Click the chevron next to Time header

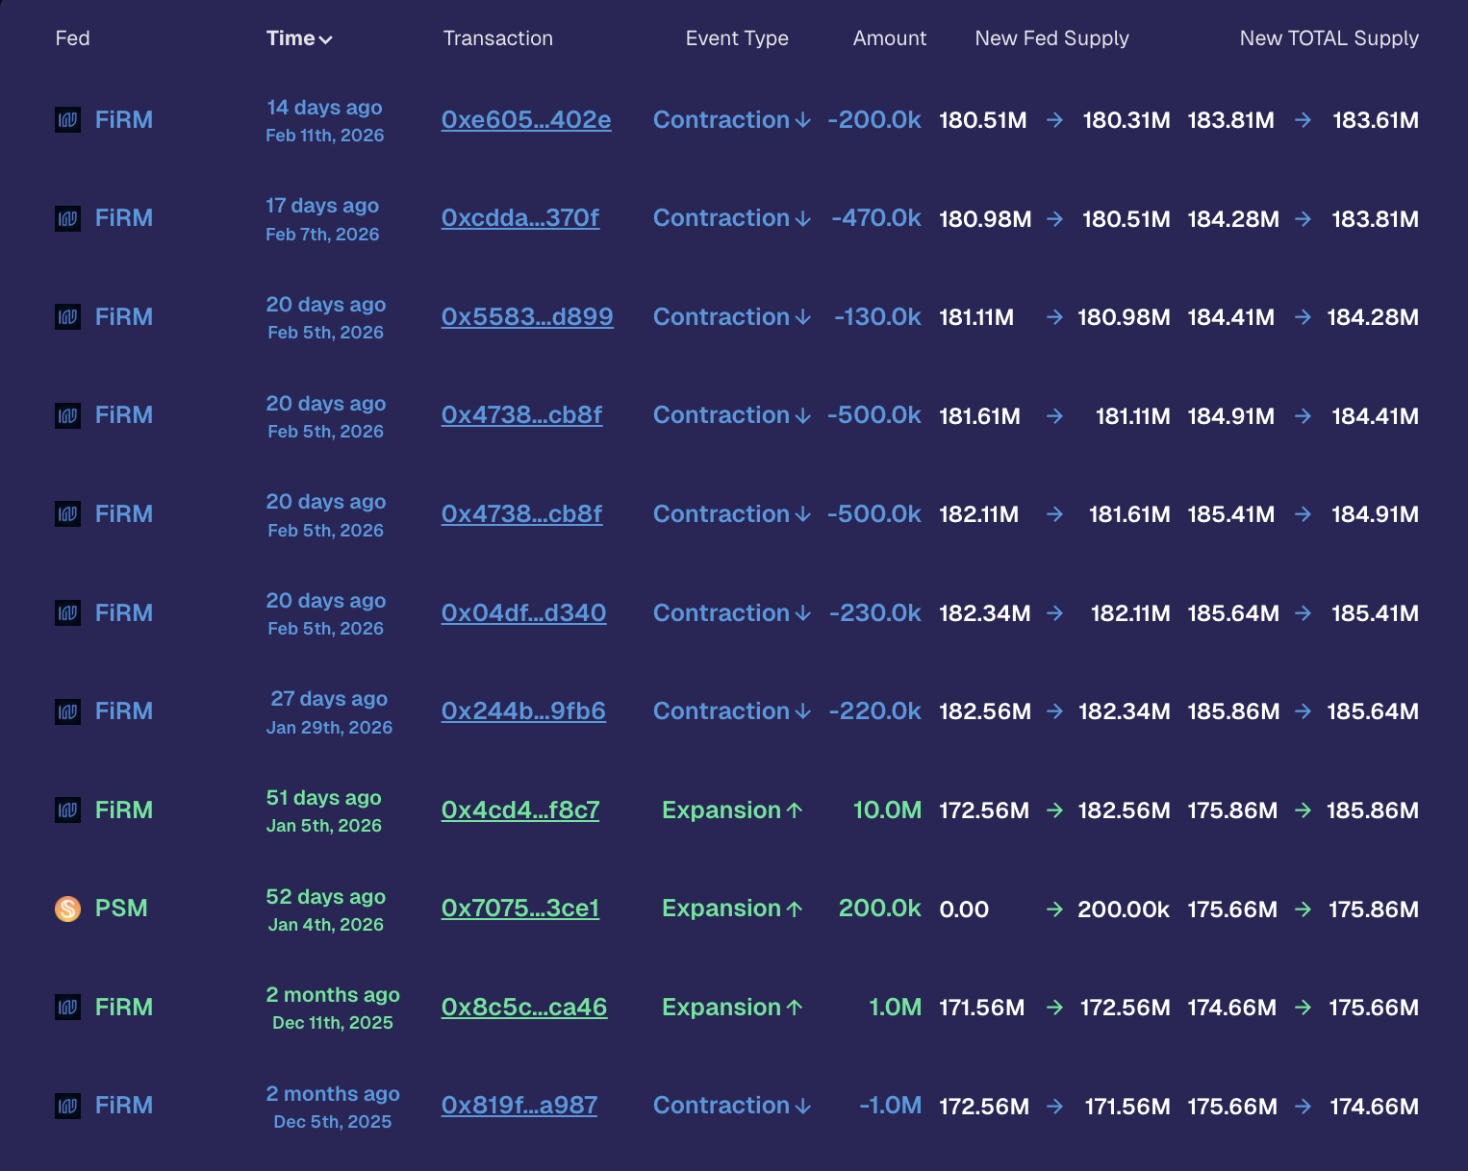pyautogui.click(x=326, y=40)
